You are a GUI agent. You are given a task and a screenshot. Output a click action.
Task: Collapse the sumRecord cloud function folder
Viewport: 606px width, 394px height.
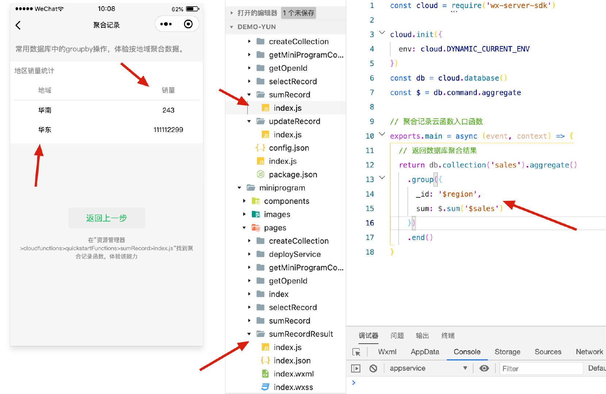click(249, 94)
